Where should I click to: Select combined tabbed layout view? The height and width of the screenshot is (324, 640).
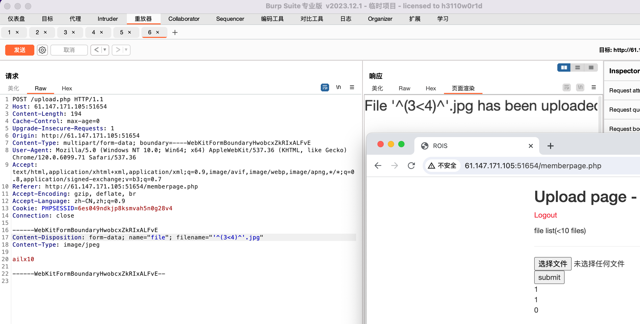[x=591, y=67]
